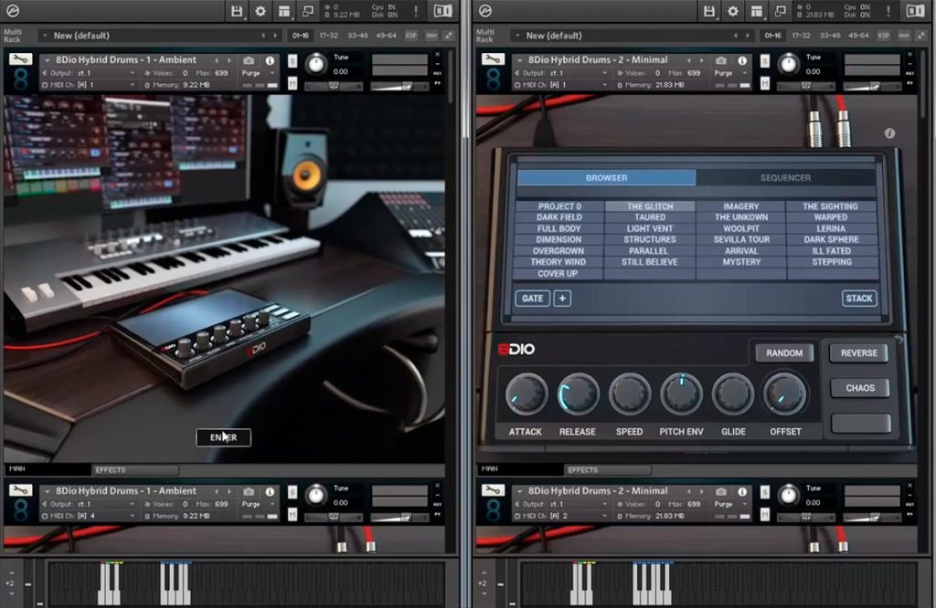Image resolution: width=936 pixels, height=608 pixels.
Task: Toggle the GATE button
Action: 533,298
